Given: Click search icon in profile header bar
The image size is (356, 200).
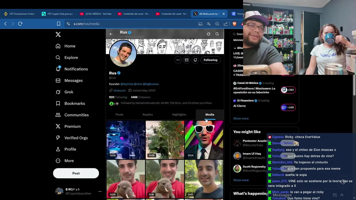Looking at the screenshot, I should [217, 34].
